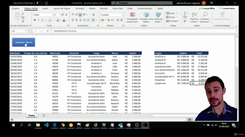Open Visual Studio Code from the taskbar
Image resolution: width=245 pixels, height=137 pixels.
tap(46, 125)
